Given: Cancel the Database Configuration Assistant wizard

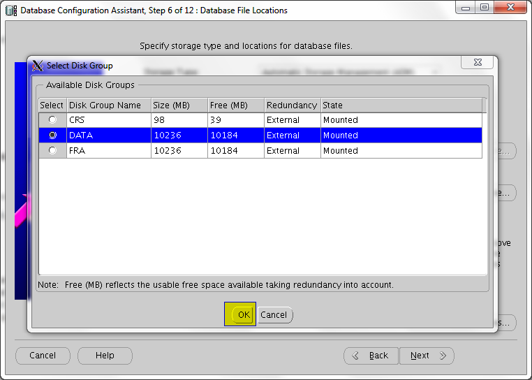Looking at the screenshot, I should point(43,356).
